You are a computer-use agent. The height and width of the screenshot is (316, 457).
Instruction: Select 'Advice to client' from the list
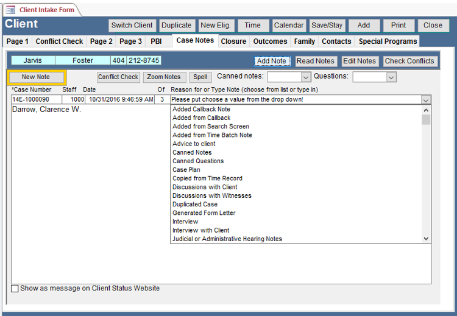click(x=194, y=144)
